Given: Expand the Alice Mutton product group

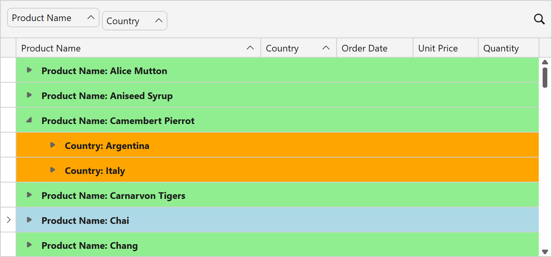Looking at the screenshot, I should 29,70.
